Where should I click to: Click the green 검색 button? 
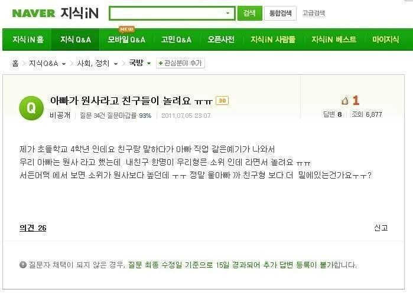tap(250, 13)
